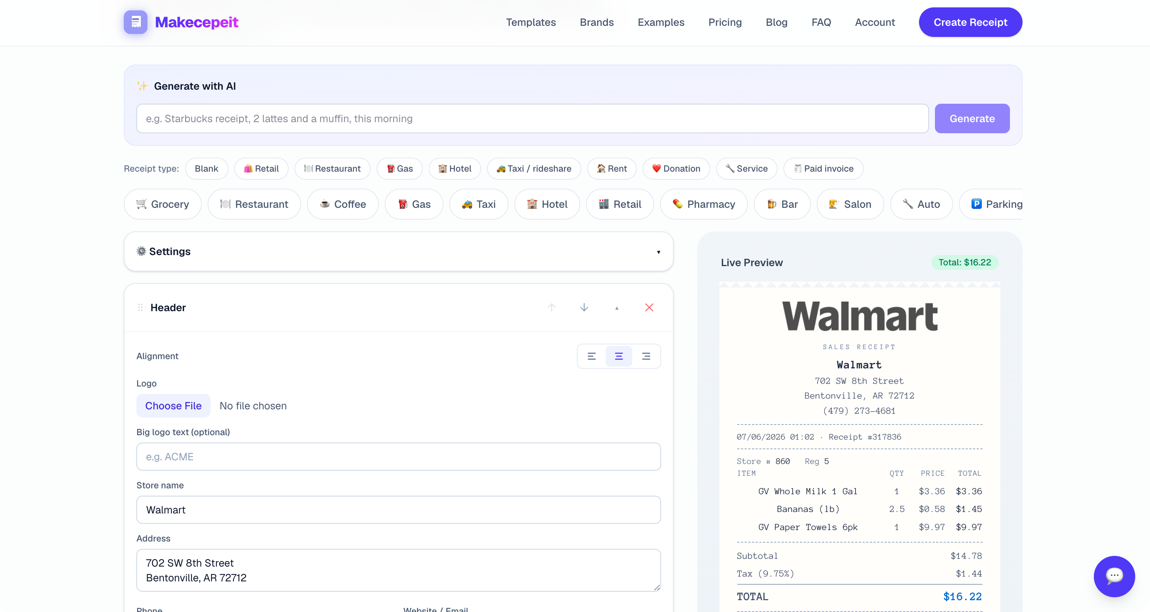Click the GV Paper Towels 6pk row
1150x612 pixels.
(x=860, y=527)
